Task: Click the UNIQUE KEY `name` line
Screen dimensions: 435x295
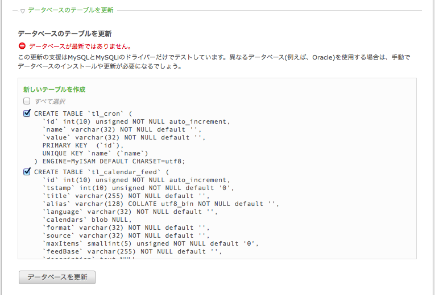Action: (95, 154)
